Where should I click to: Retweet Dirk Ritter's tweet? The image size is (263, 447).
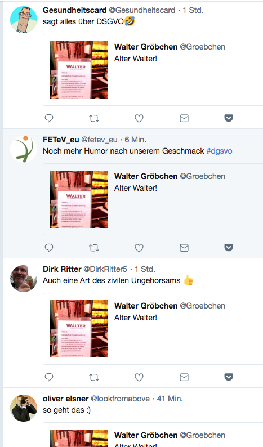[94, 377]
